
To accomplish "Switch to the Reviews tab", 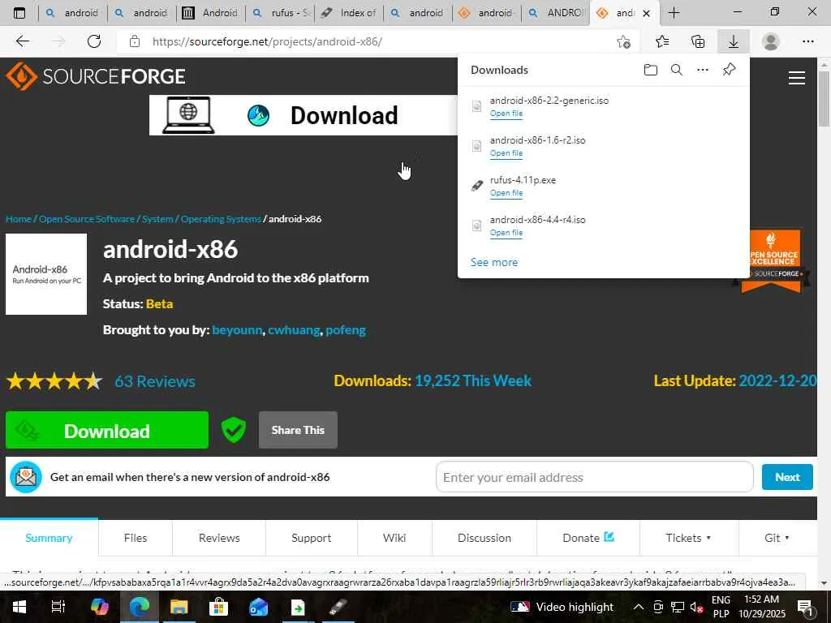I will tap(219, 538).
